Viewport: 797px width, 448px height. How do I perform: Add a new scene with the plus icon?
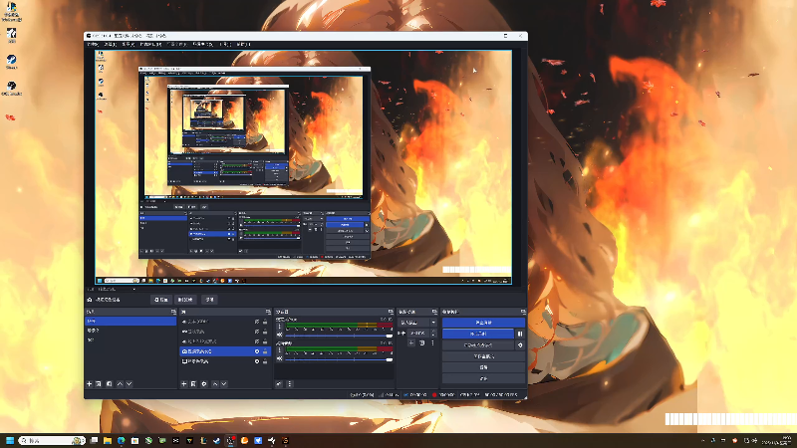click(90, 384)
